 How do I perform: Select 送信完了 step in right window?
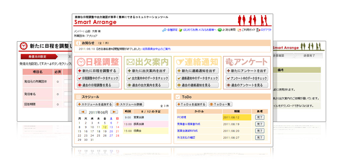point(309,56)
